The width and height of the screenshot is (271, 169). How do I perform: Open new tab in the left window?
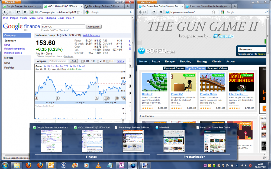point(127,6)
